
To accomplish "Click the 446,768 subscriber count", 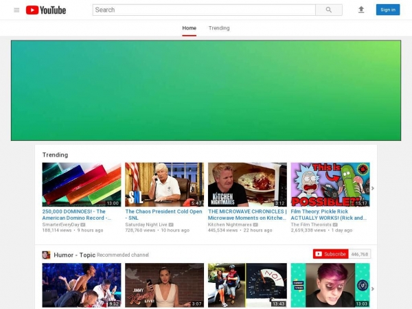I will click(x=359, y=254).
